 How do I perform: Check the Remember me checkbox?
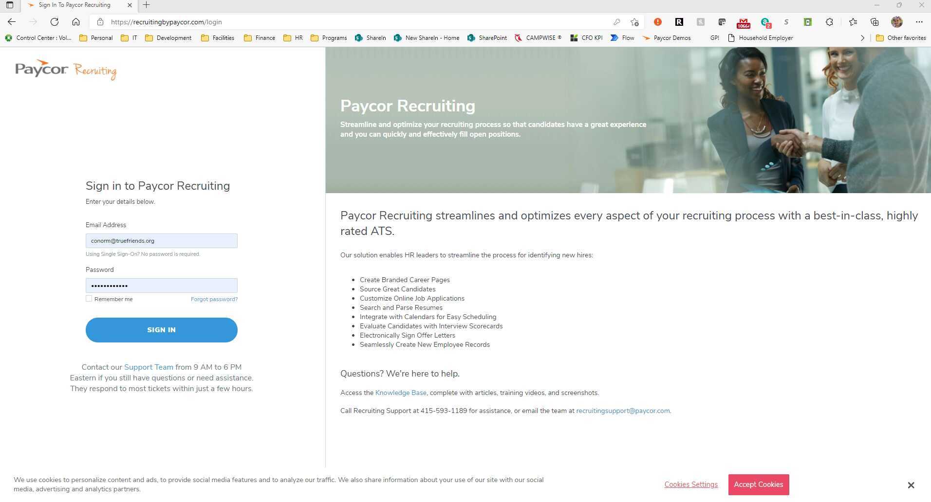tap(89, 298)
